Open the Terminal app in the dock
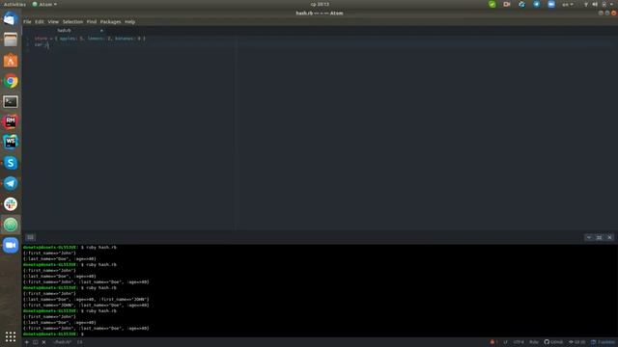This screenshot has height=347, width=618. pyautogui.click(x=11, y=101)
